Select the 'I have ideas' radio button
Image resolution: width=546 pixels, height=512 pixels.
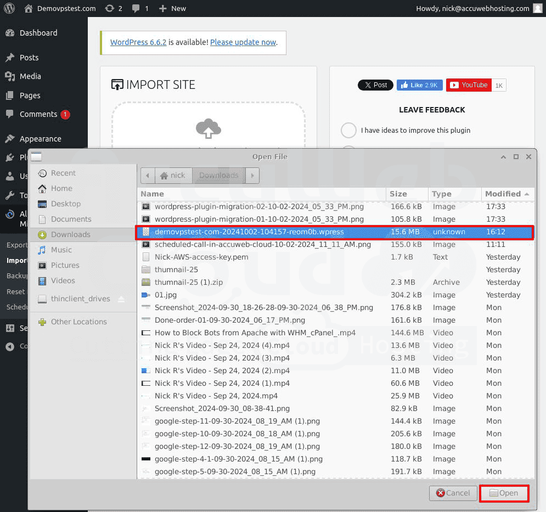click(348, 131)
